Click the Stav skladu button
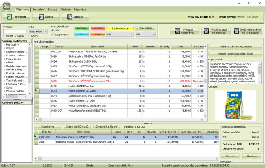The height and width of the screenshot is (168, 265). click(x=145, y=28)
